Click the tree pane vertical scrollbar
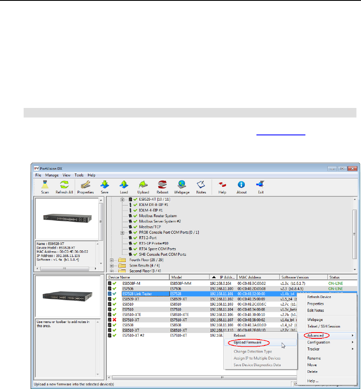361x389 pixels. (354, 234)
